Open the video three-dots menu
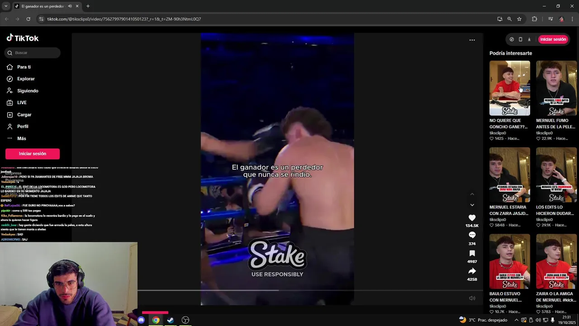The image size is (579, 326). pos(472,40)
